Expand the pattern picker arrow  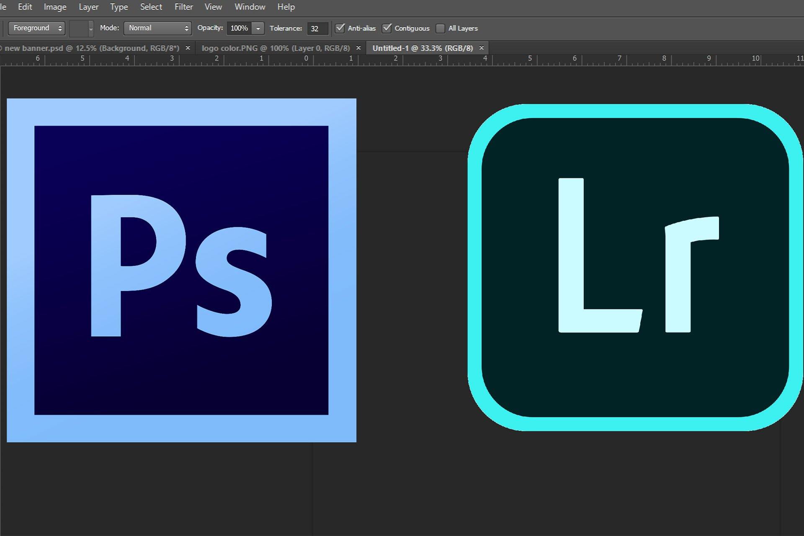pos(91,28)
